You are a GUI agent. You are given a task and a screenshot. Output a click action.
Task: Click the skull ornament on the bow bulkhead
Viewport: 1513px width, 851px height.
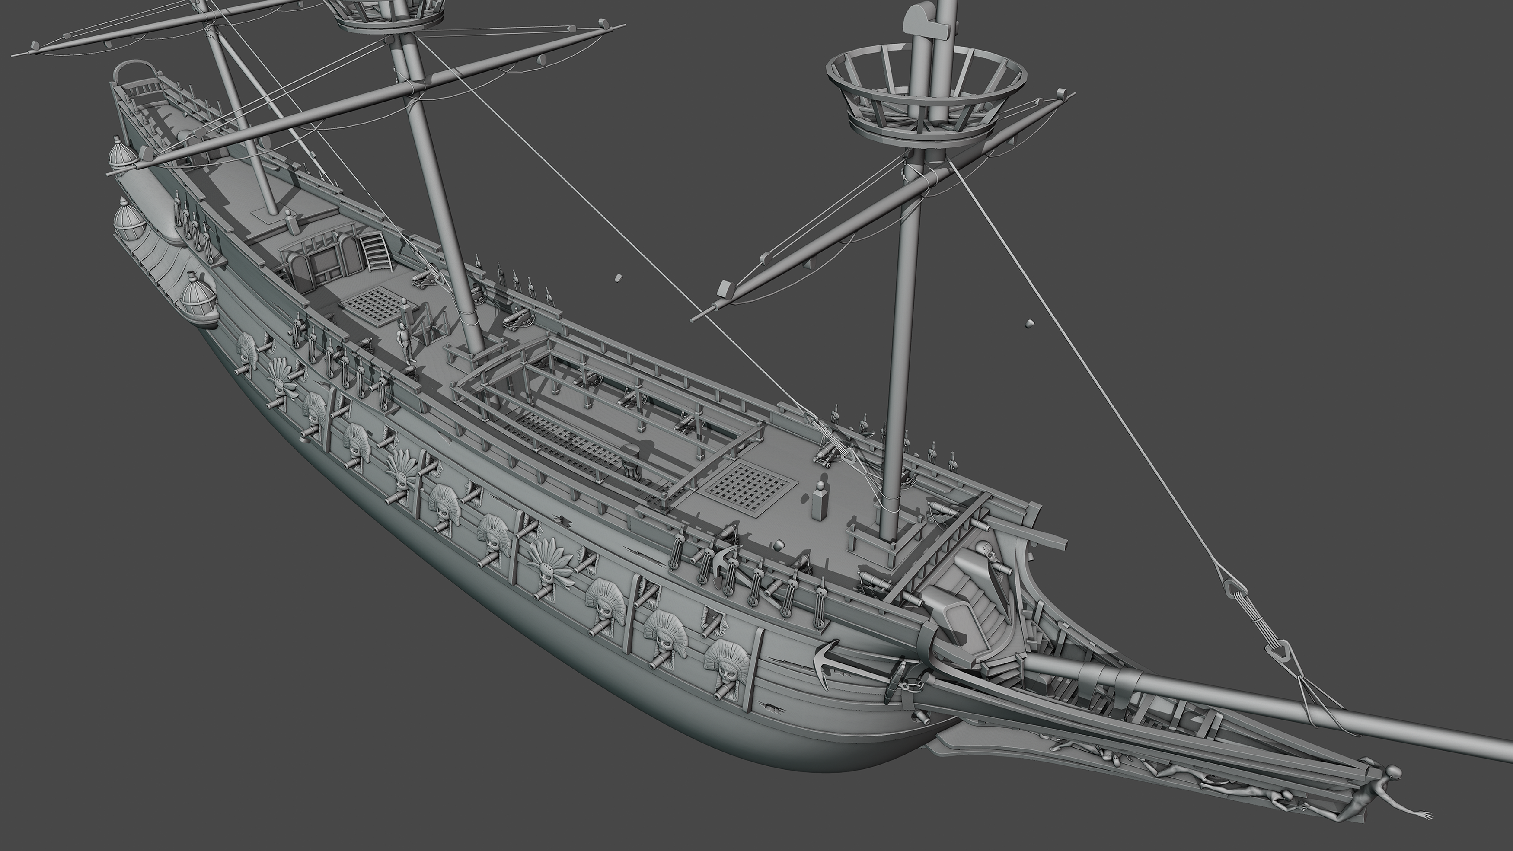coord(986,550)
